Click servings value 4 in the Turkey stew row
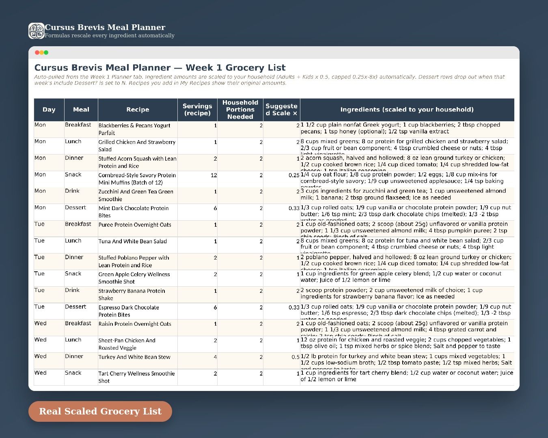Viewport: 548px width, 438px height. (x=197, y=361)
